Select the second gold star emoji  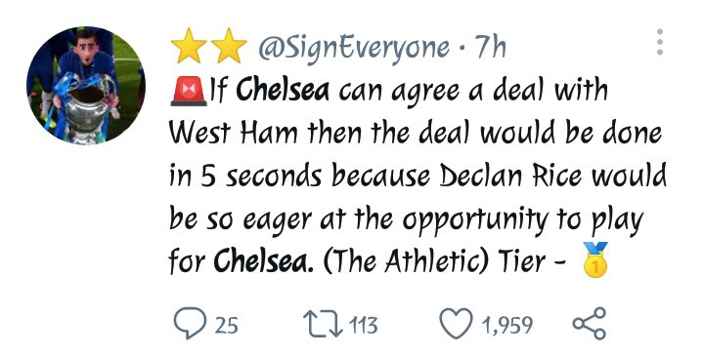click(x=229, y=45)
